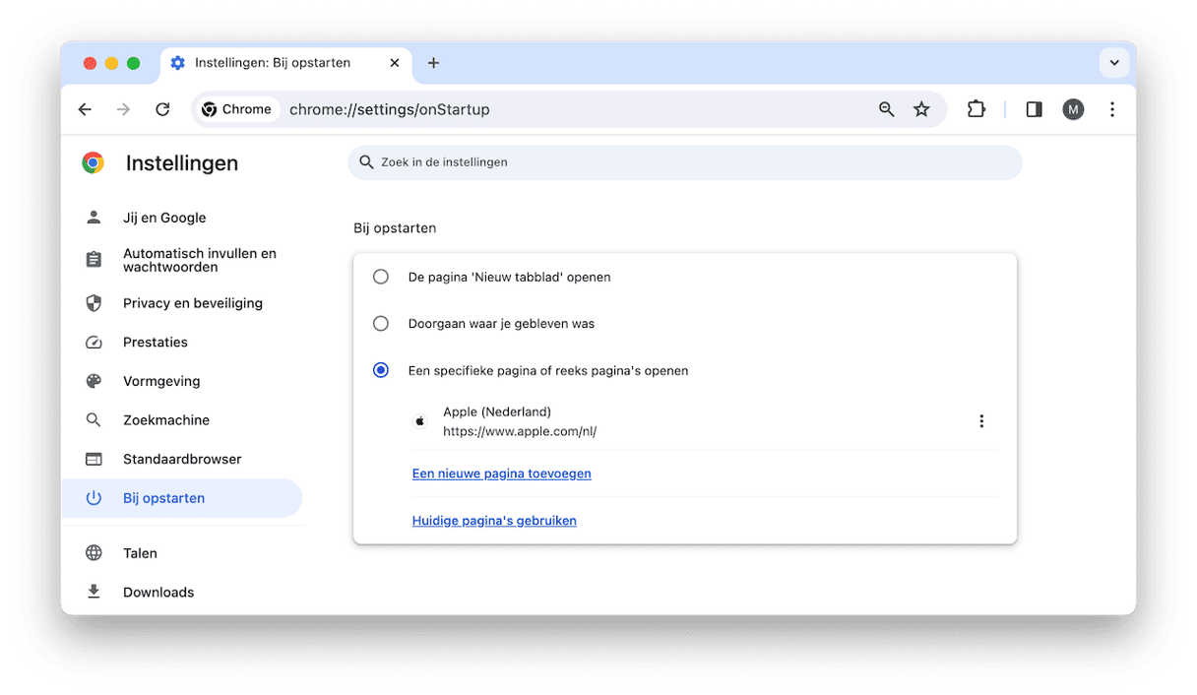Image resolution: width=1197 pixels, height=695 pixels.
Task: Open Standaardbrowser settings
Action: point(182,459)
